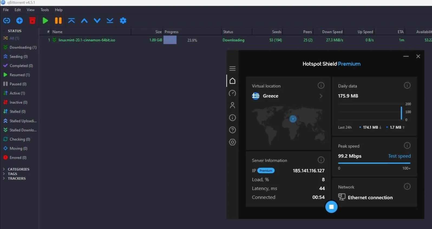Open the Help menu
The height and width of the screenshot is (229, 432).
[59, 10]
